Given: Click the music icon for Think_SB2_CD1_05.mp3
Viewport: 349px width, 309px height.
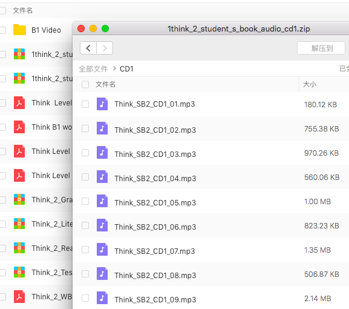Looking at the screenshot, I should [102, 201].
